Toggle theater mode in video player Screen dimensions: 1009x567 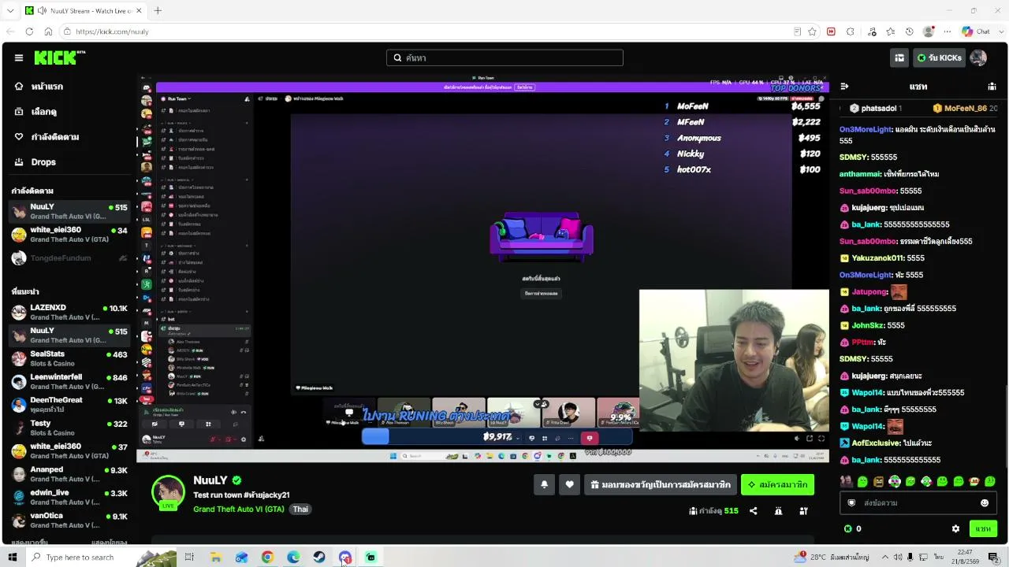pos(809,439)
